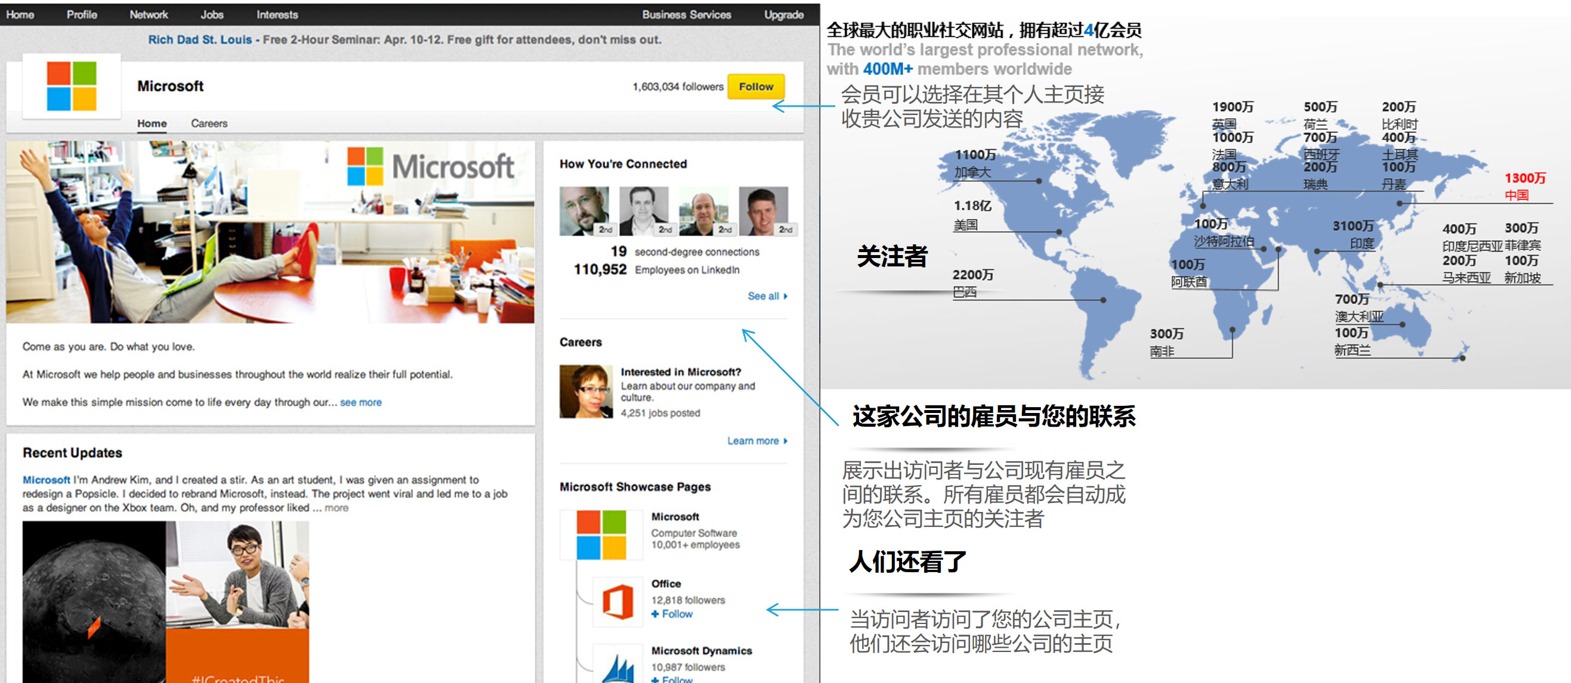
Task: Click 'Interested in Microsoft?' careers heading
Action: [681, 372]
